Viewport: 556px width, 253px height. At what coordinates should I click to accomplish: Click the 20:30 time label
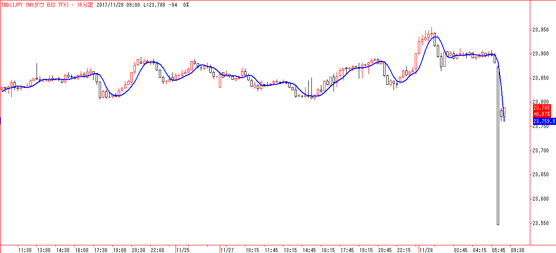139,249
